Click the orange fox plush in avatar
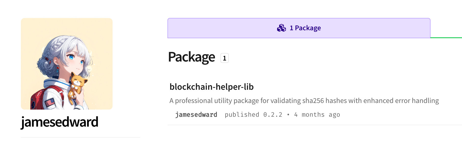 (x=77, y=86)
